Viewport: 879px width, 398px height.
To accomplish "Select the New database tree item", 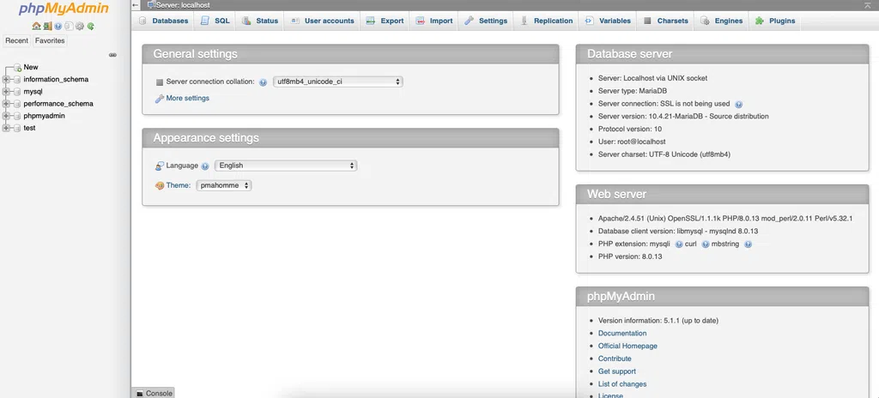I will point(31,67).
